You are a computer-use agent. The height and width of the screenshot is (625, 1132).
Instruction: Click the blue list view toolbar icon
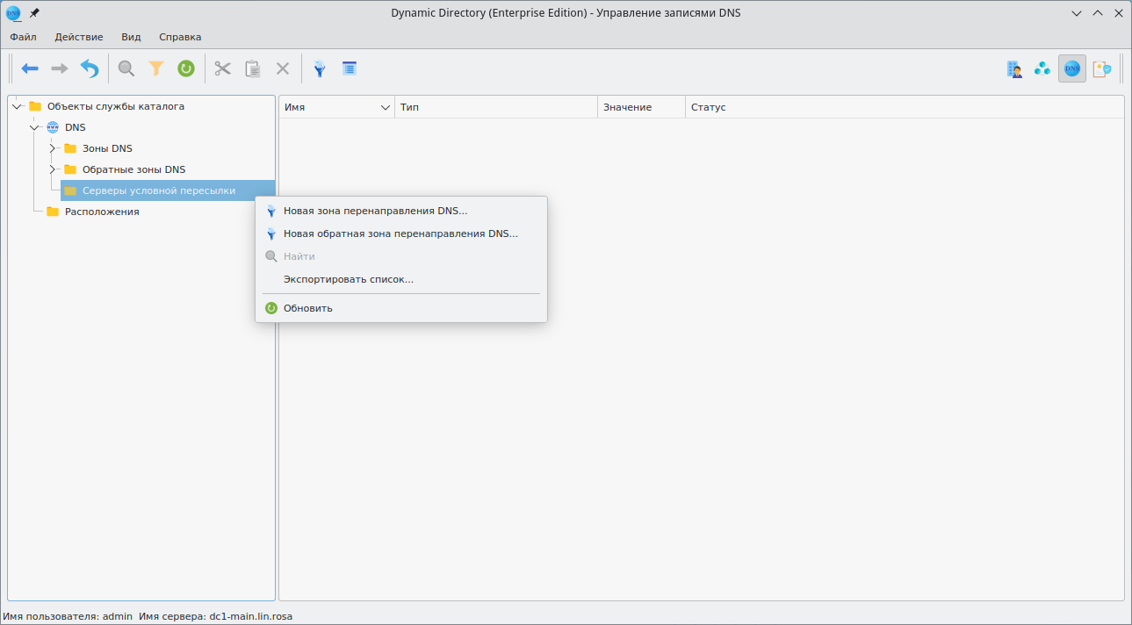(350, 68)
